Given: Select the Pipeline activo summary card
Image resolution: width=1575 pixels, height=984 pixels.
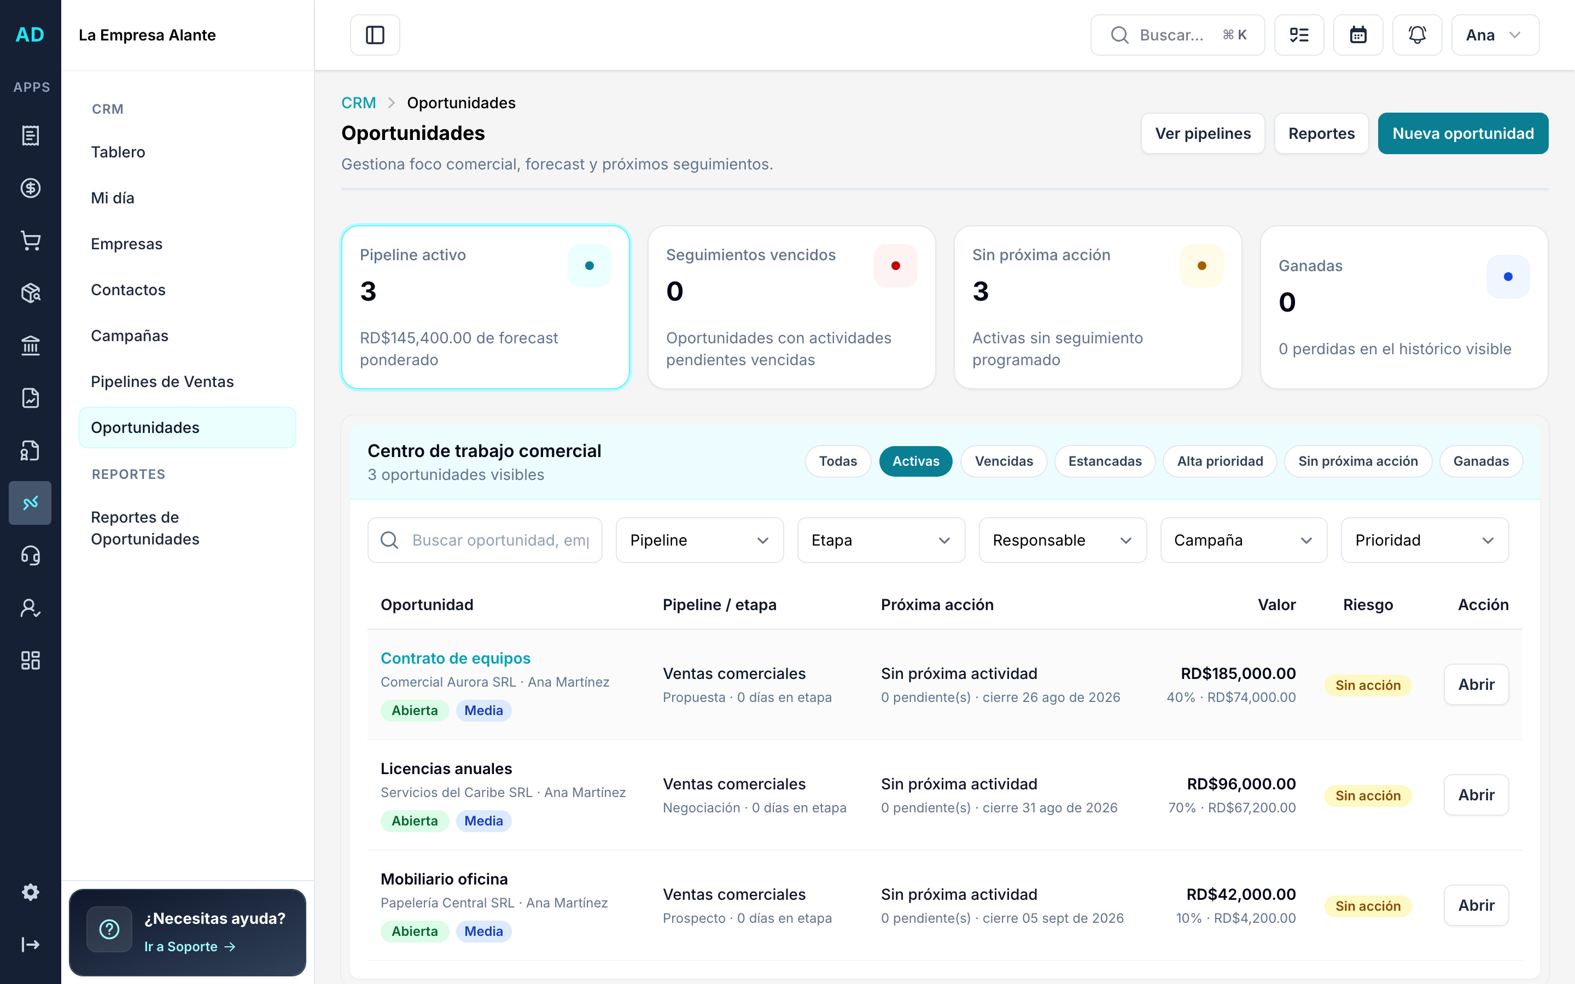Looking at the screenshot, I should pos(486,307).
